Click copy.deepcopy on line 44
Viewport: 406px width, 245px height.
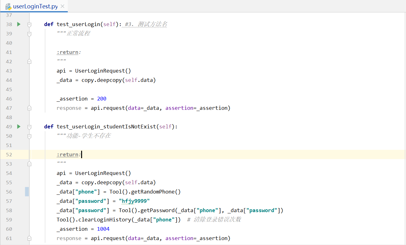pos(101,80)
